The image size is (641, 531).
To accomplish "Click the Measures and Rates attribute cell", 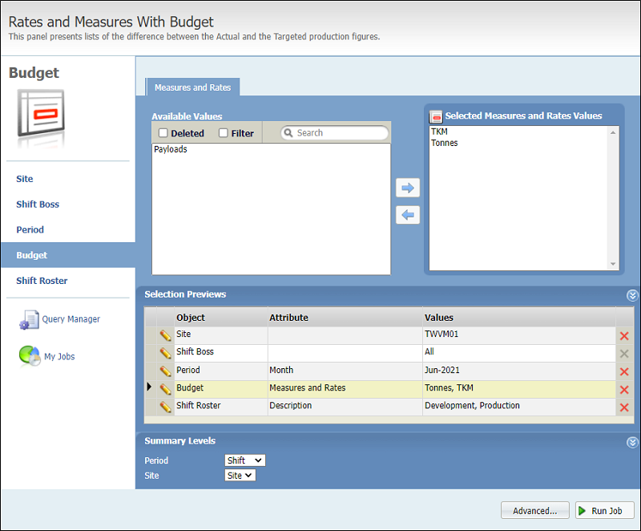I will pos(345,389).
